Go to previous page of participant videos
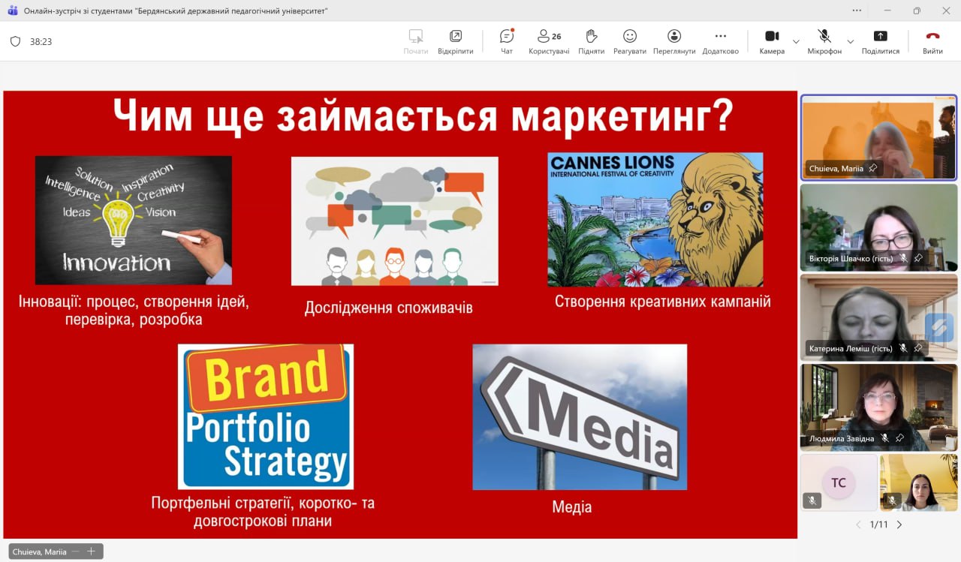 (859, 524)
